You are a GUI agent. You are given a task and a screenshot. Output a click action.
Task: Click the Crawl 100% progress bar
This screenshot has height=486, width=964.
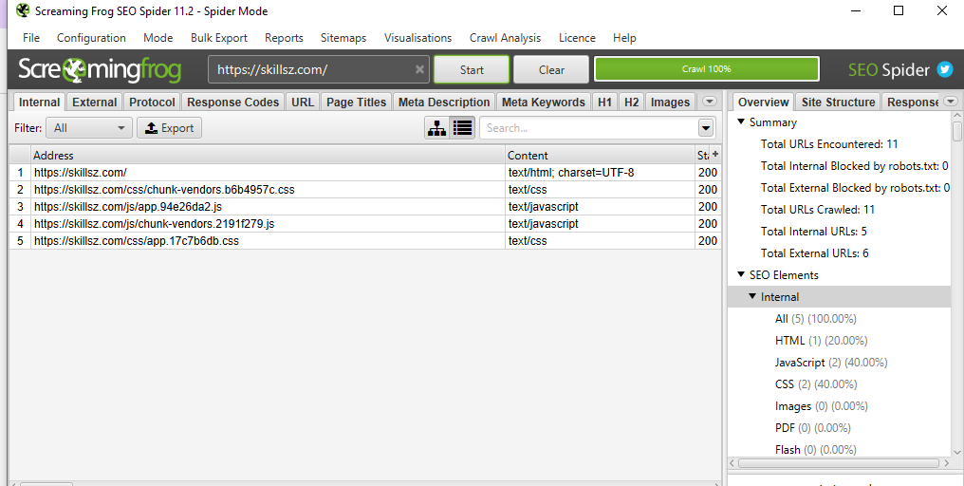click(707, 69)
